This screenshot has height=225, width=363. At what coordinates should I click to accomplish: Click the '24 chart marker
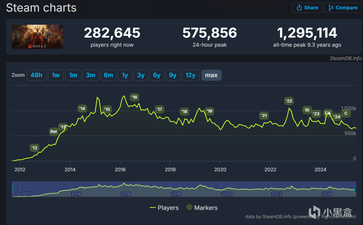337,117
